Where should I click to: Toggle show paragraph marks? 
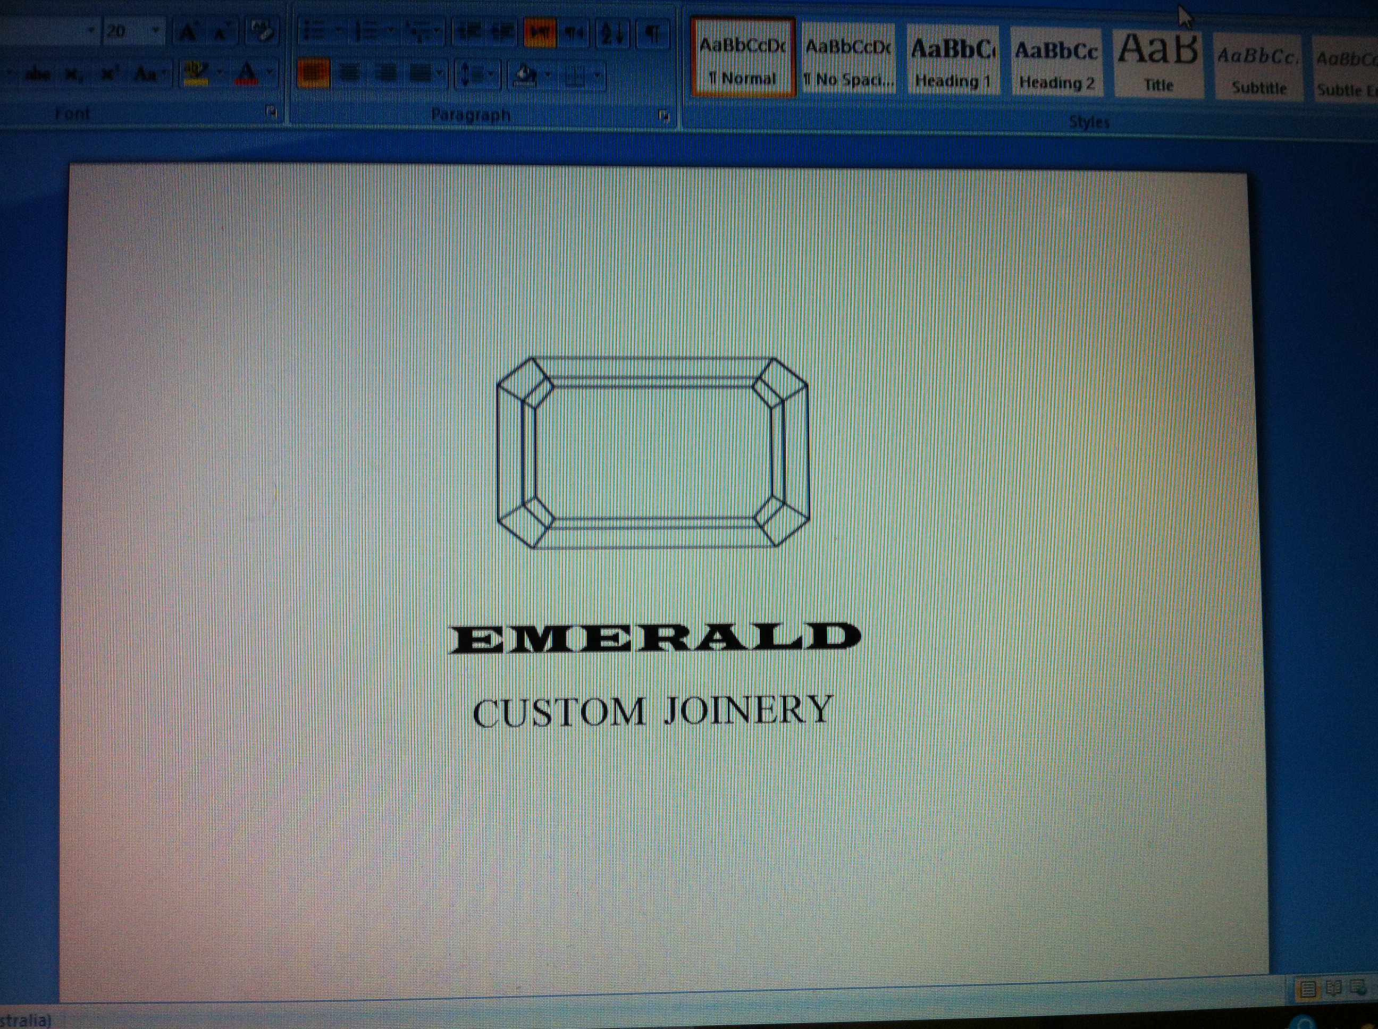coord(652,33)
